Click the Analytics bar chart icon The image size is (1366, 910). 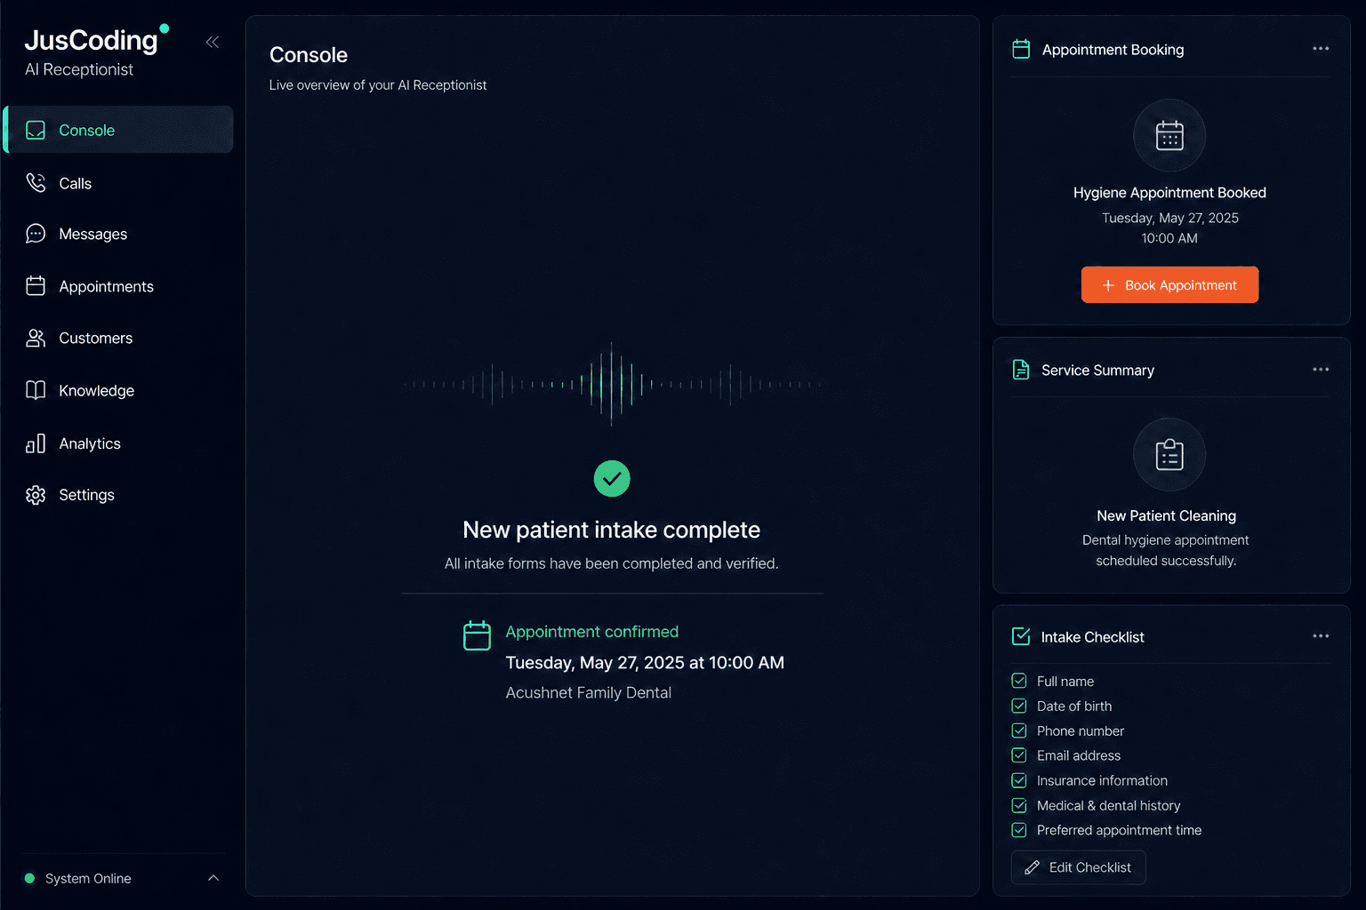[36, 443]
